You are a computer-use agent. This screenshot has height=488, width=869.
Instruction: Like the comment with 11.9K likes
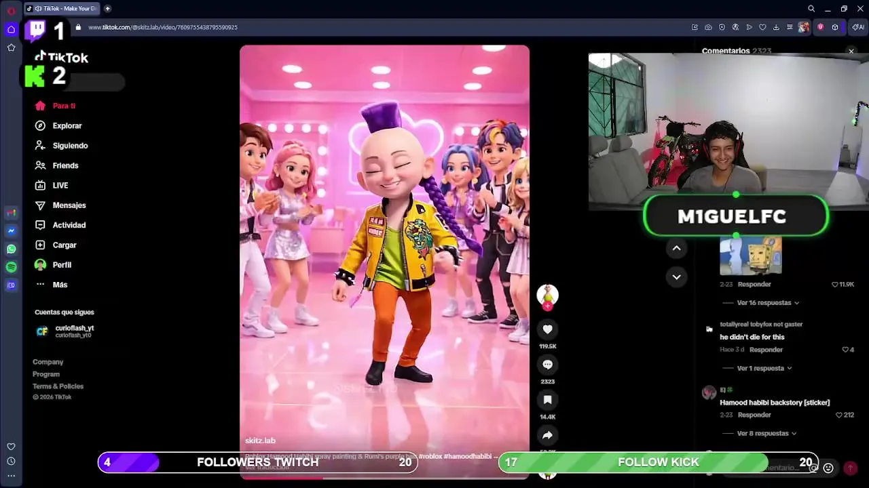tap(835, 285)
